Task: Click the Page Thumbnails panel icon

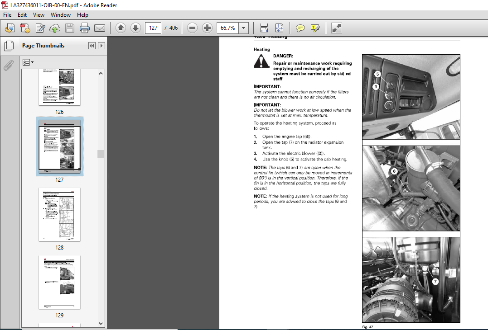Action: [x=9, y=46]
